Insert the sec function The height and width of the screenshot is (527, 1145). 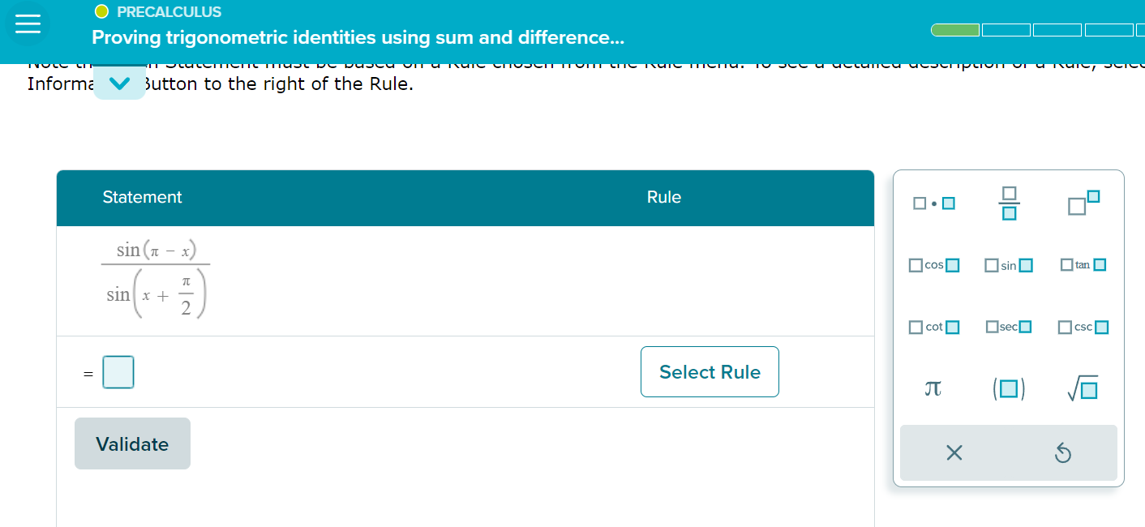1008,327
